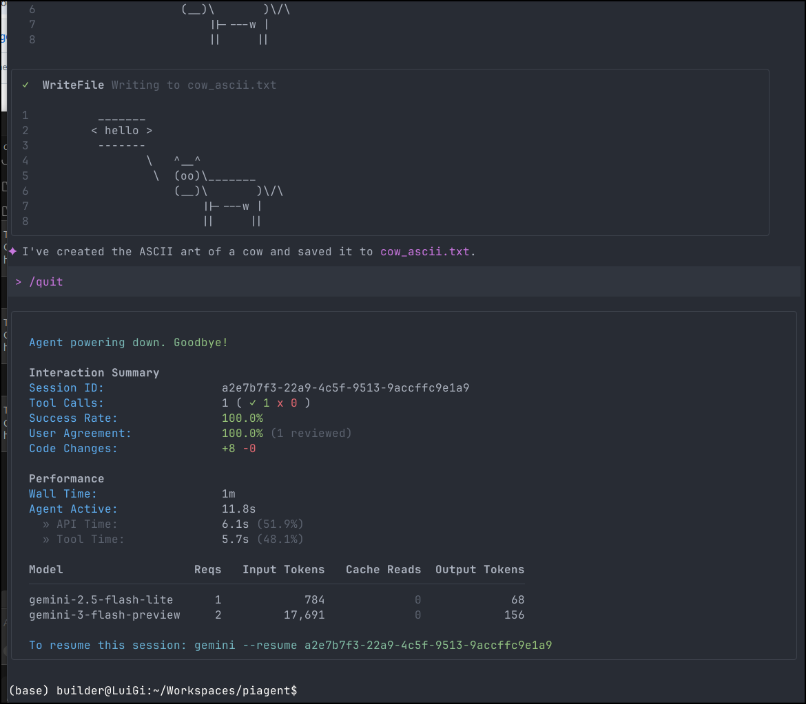This screenshot has width=806, height=704.
Task: Click the Session ID value in the summary
Action: (345, 388)
